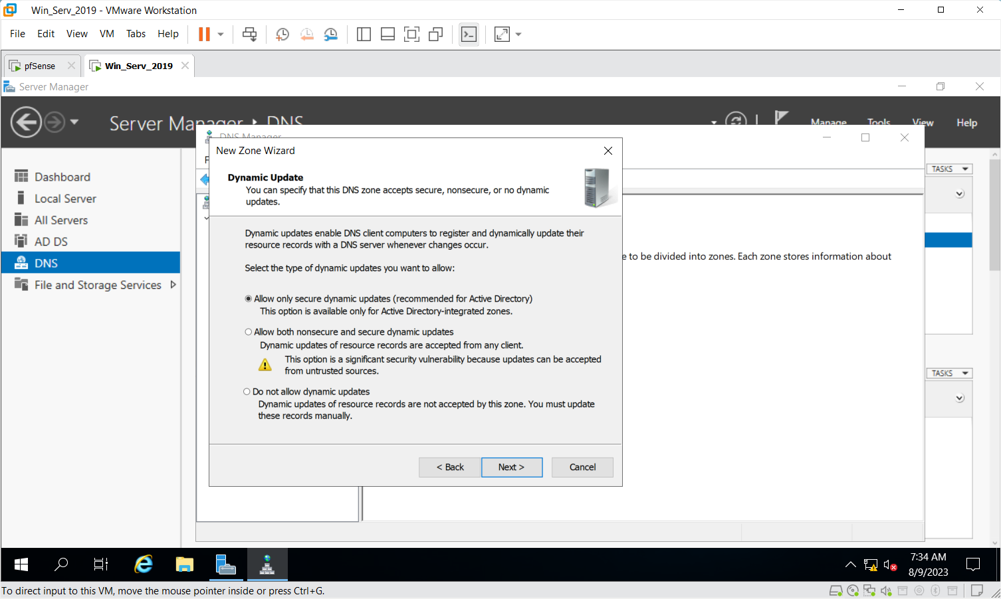This screenshot has height=599, width=1001.
Task: Open Server Manager's Manage menu
Action: click(x=829, y=122)
